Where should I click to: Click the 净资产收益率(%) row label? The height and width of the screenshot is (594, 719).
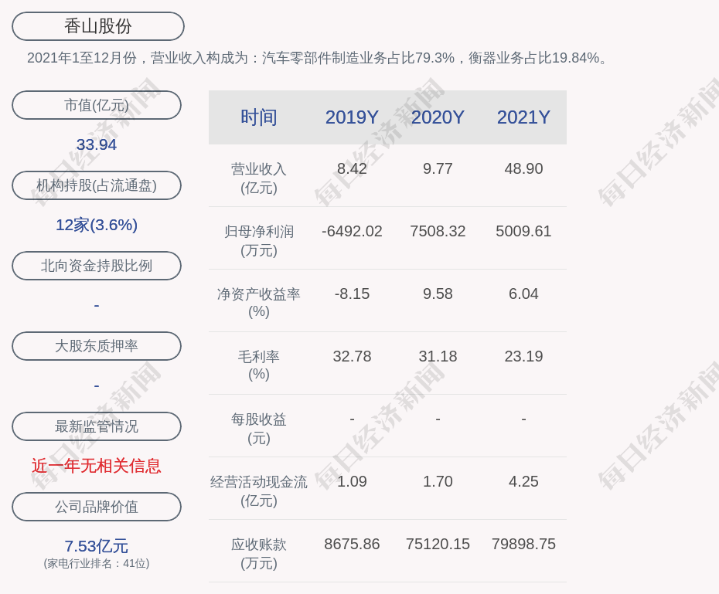click(259, 303)
